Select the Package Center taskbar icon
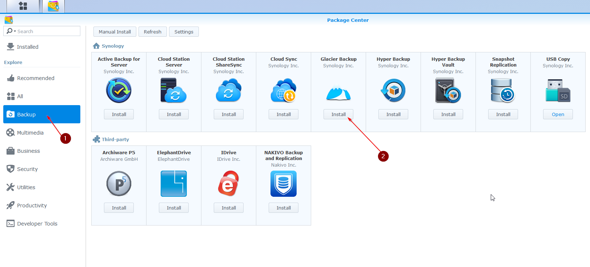This screenshot has height=267, width=590. [x=53, y=6]
